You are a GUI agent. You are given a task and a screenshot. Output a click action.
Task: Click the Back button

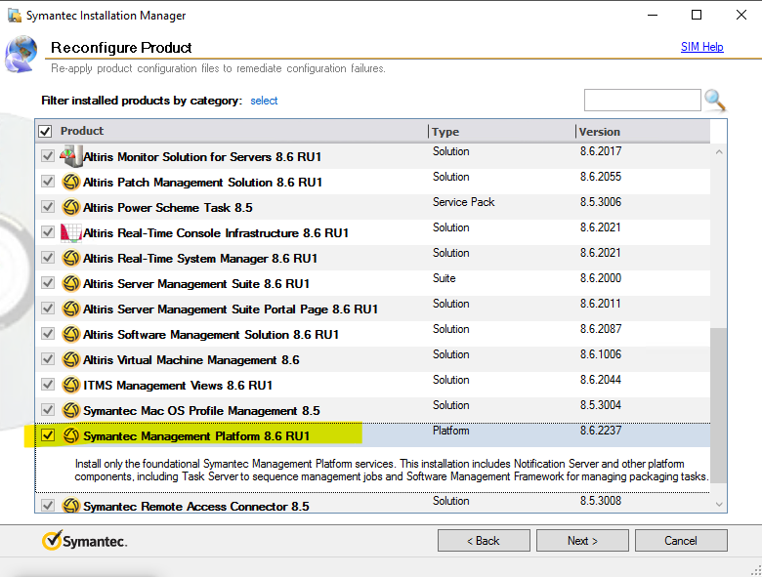point(484,540)
